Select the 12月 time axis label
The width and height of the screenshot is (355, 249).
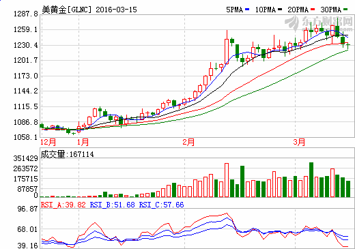(48, 143)
